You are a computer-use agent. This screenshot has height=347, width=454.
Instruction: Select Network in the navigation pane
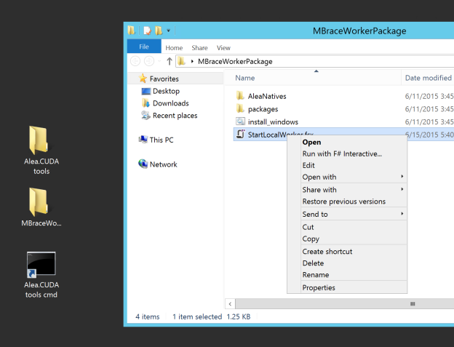click(163, 164)
